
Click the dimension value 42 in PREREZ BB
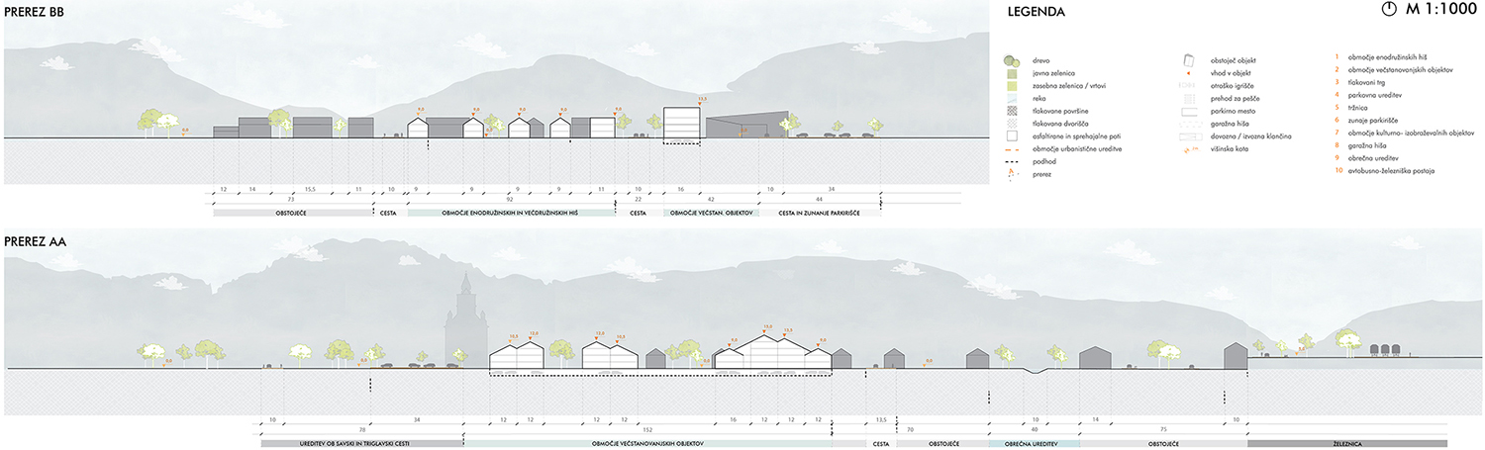(710, 199)
